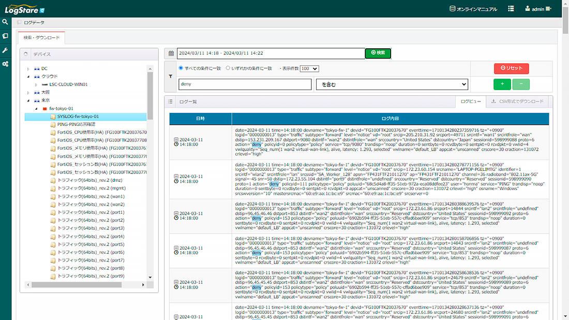Click the log list icon
The width and height of the screenshot is (569, 320).
click(170, 101)
